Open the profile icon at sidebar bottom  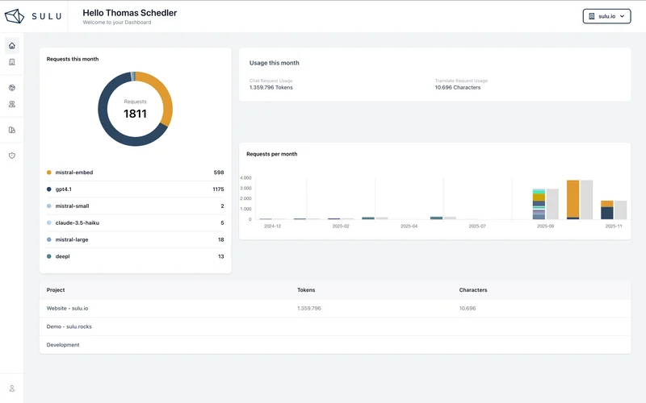(12, 388)
